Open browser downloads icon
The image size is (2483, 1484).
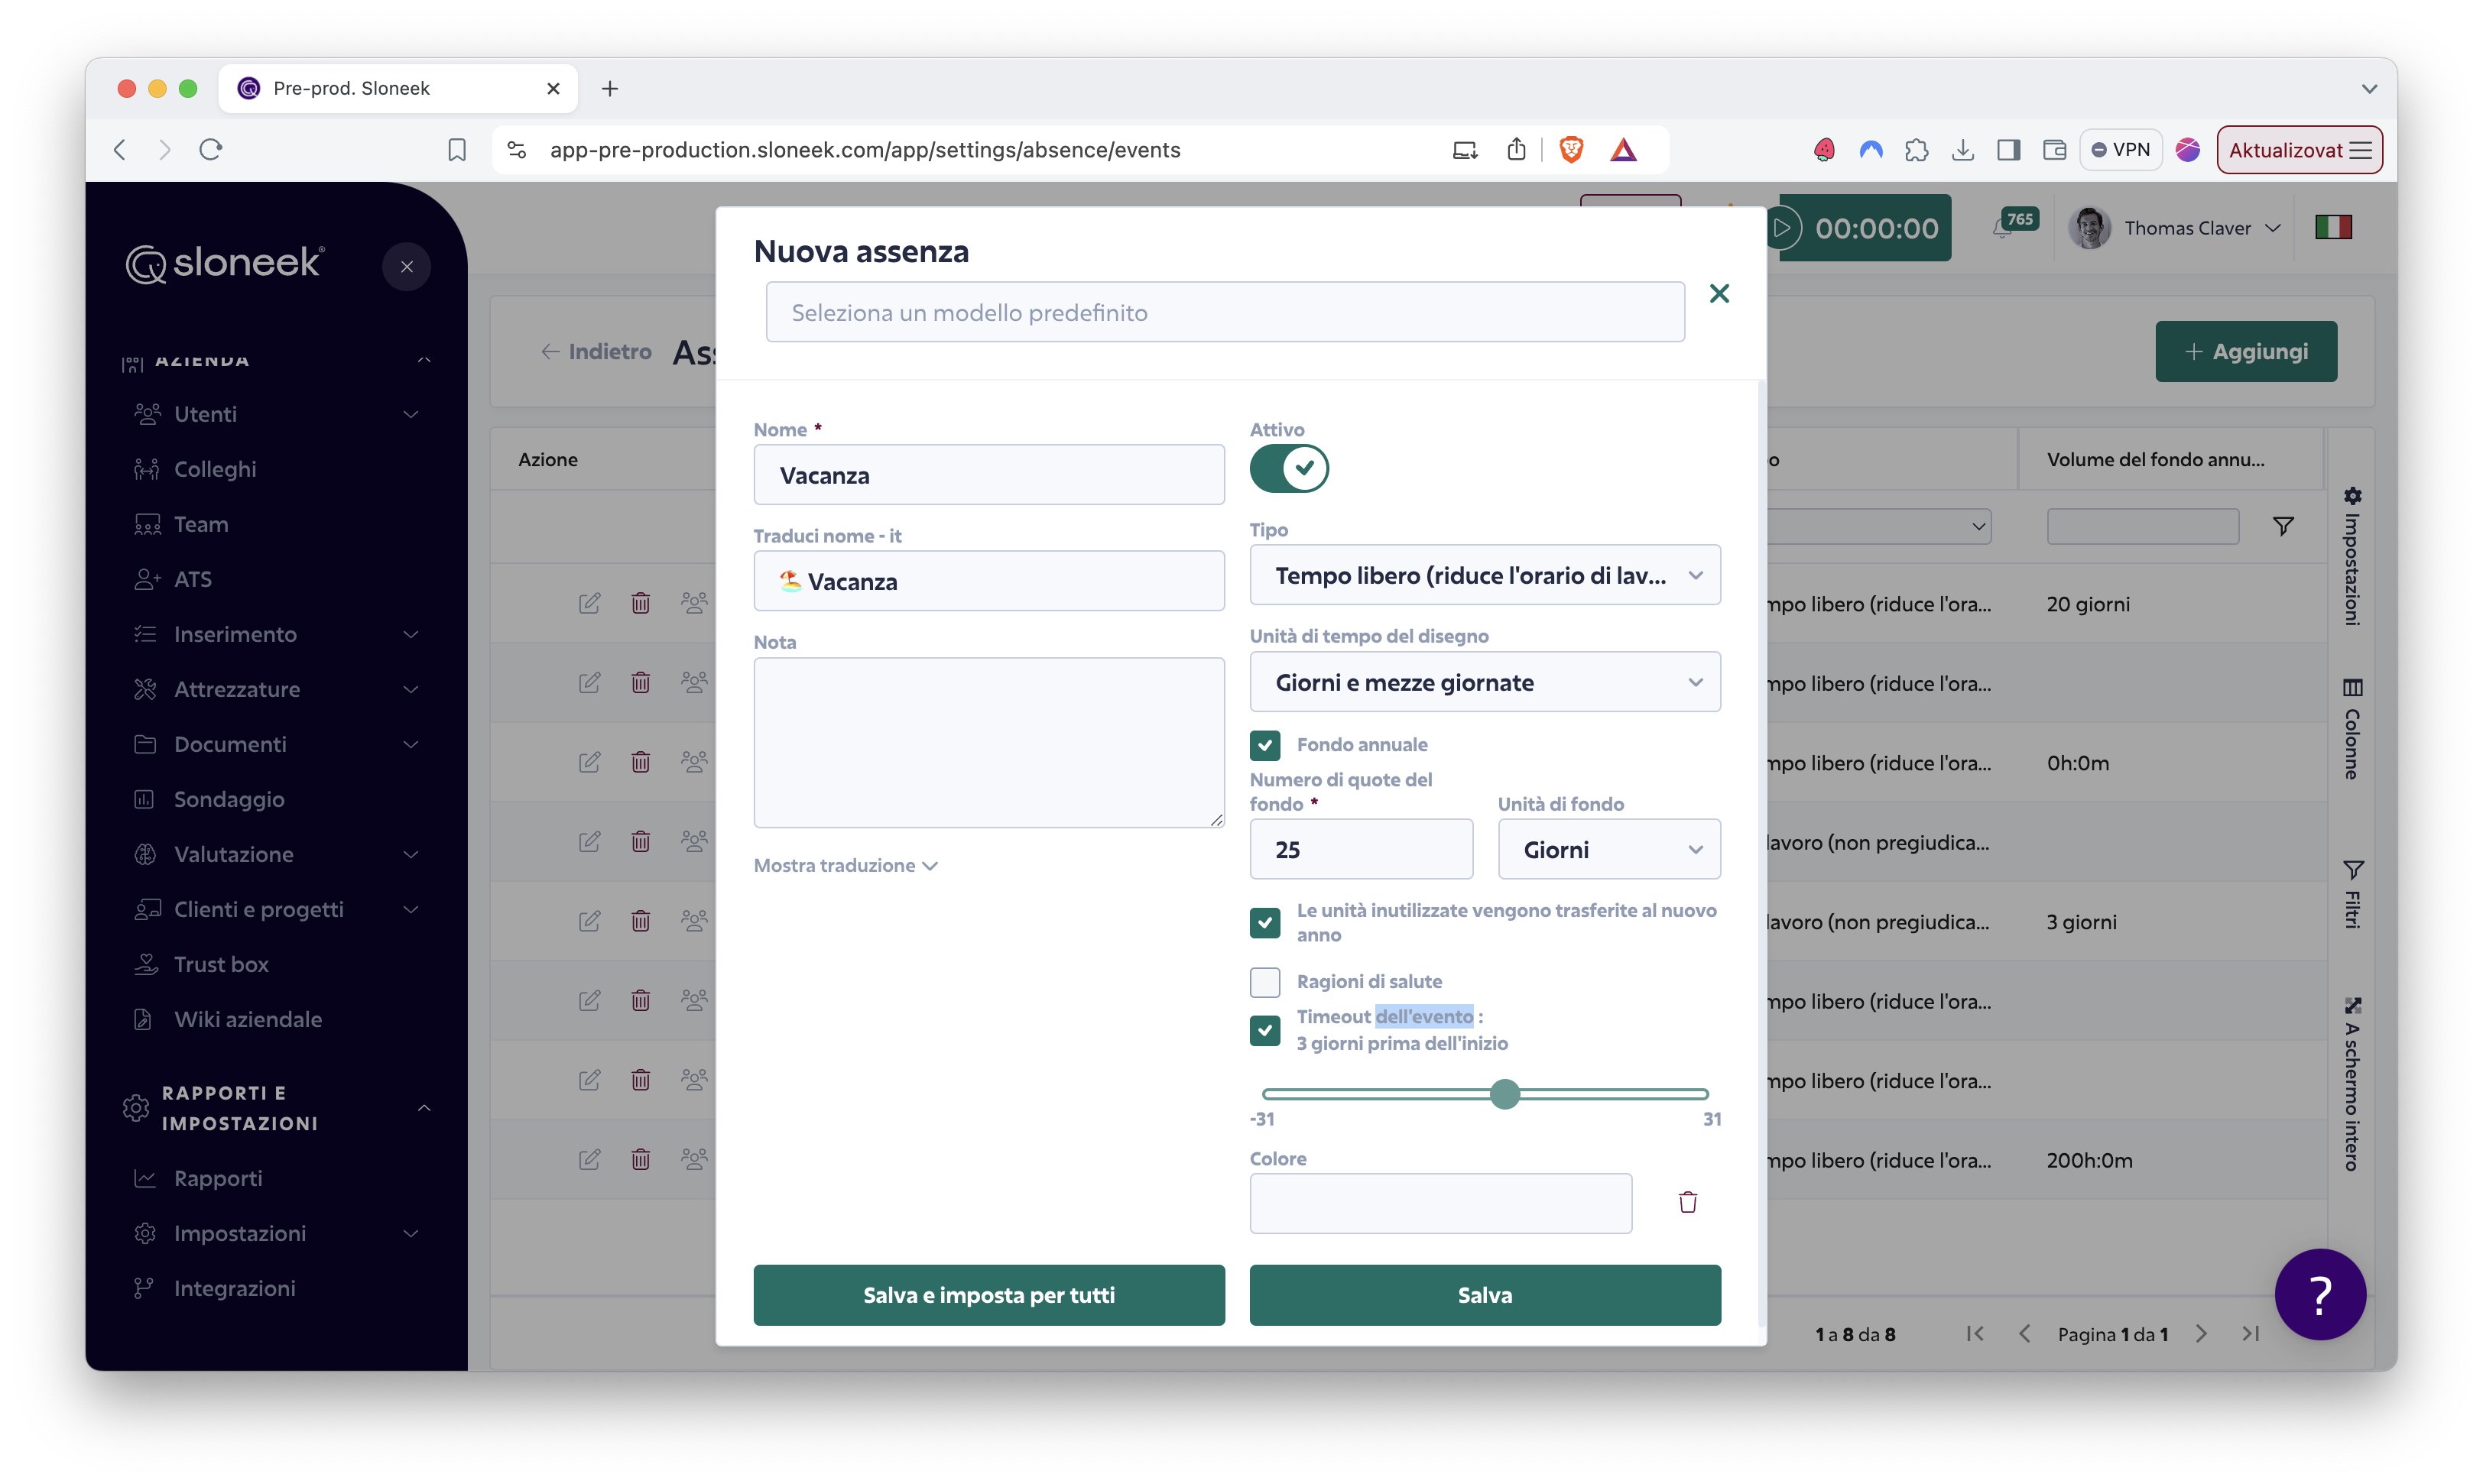click(1963, 150)
